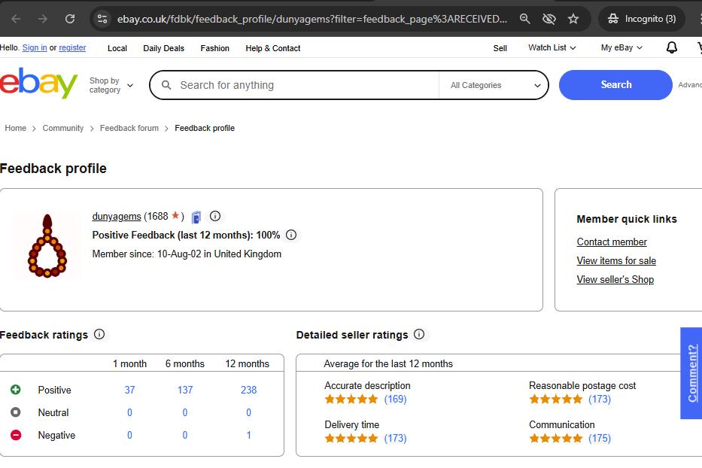
Task: View 238 positive ratings for 12 months
Action: coord(248,390)
